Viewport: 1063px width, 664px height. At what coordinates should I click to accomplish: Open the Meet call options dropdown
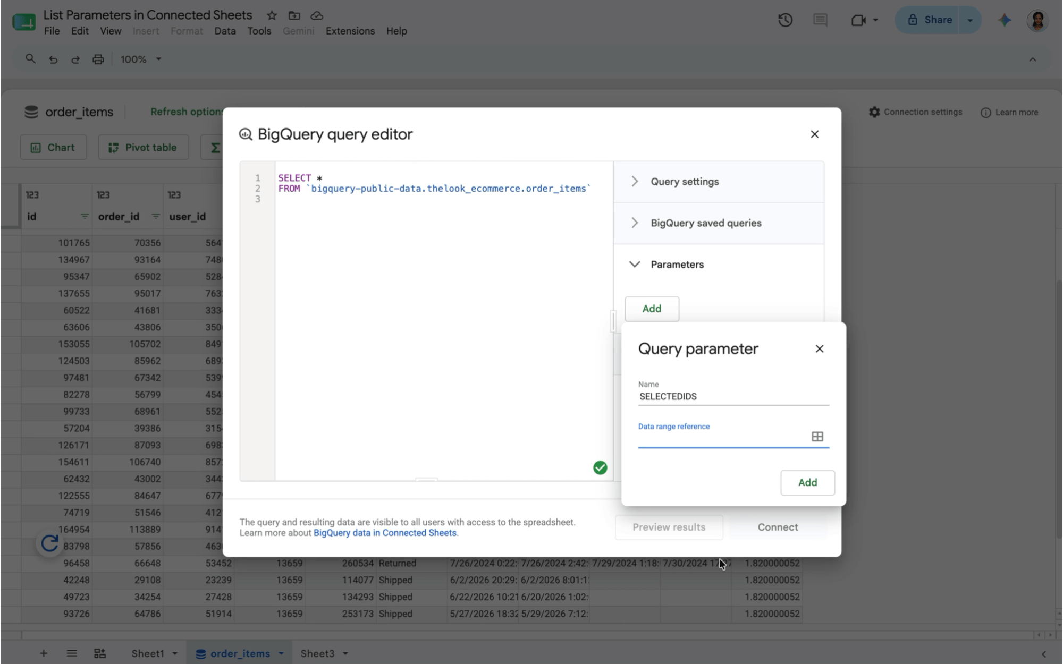click(875, 20)
